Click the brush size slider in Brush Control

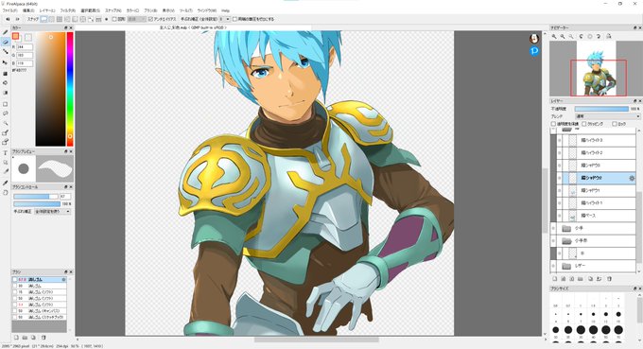(36, 197)
